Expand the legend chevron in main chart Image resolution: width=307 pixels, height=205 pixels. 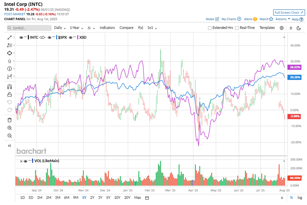(284, 37)
